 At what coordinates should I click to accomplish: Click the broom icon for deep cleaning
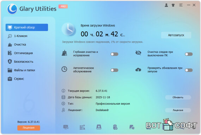(64, 53)
